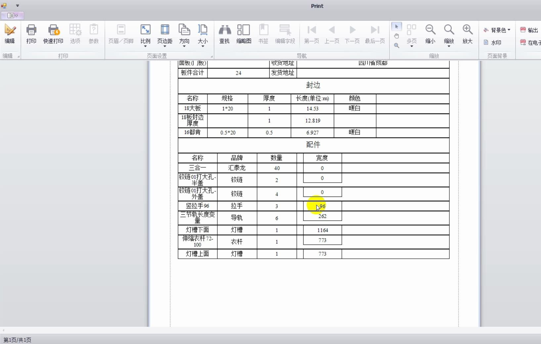This screenshot has height=344, width=541.
Task: Click quantity 40 in 三合一 row
Action: pyautogui.click(x=277, y=168)
